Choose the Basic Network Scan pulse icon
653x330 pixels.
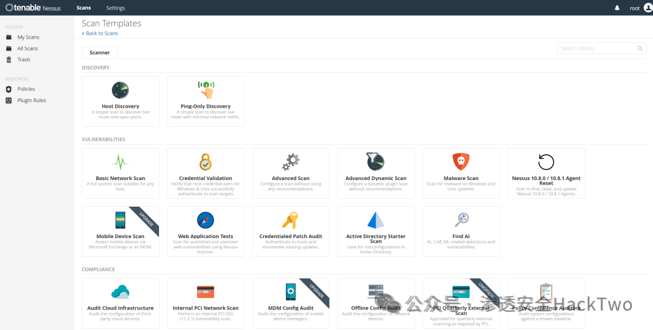pos(120,162)
